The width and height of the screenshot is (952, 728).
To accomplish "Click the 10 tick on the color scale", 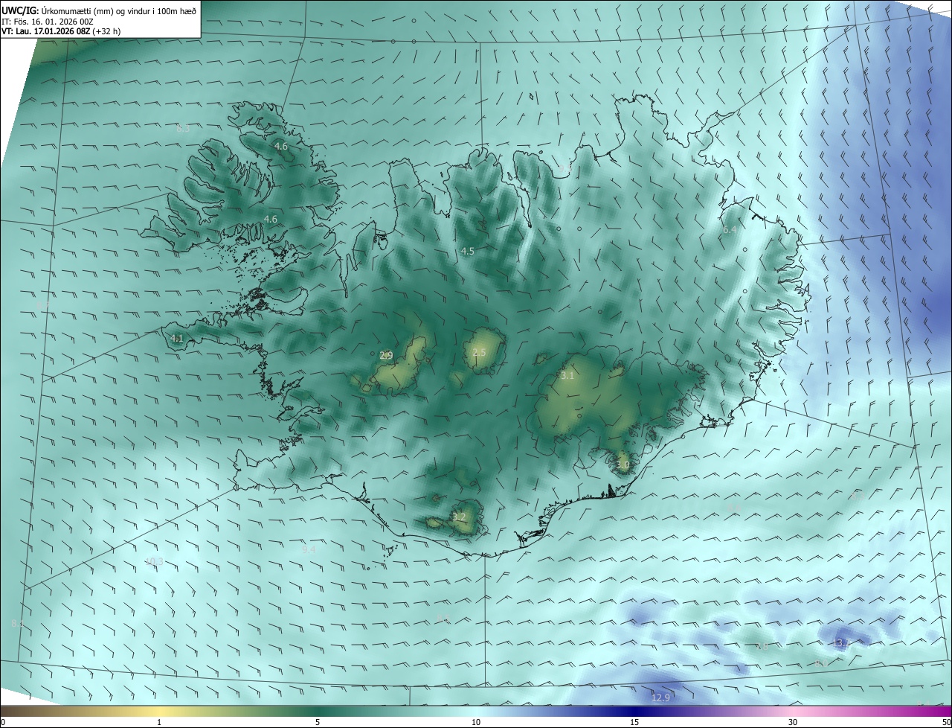I will click(x=476, y=722).
